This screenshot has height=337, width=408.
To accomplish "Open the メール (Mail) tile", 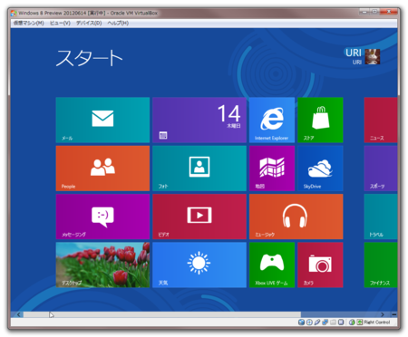I will click(x=102, y=120).
